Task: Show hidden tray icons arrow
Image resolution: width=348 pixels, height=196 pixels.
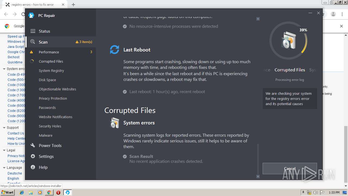Action: 303,192
